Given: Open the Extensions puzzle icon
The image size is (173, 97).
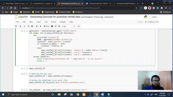Looking at the screenshot, I should (x=162, y=8).
